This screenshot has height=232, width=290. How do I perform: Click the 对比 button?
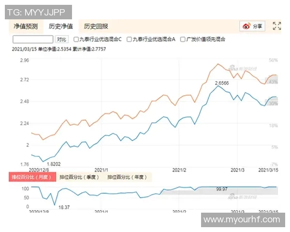61,40
